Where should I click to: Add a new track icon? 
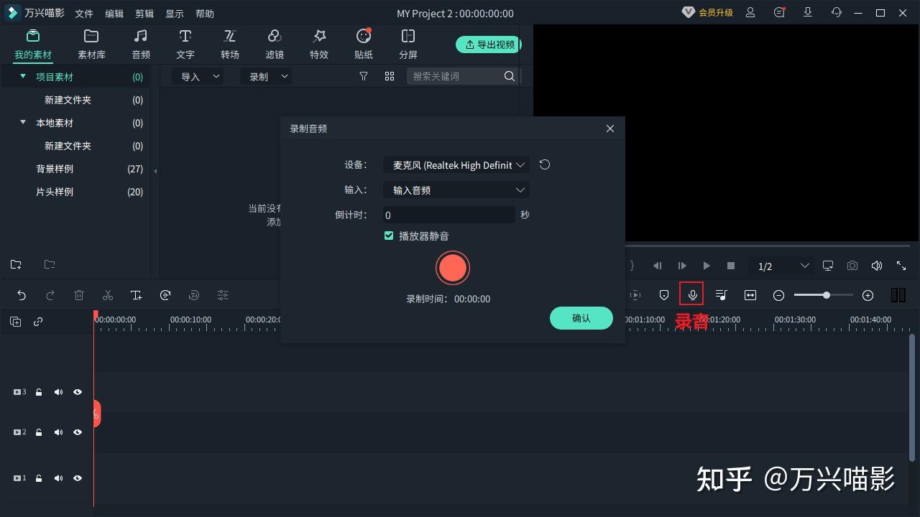click(15, 322)
